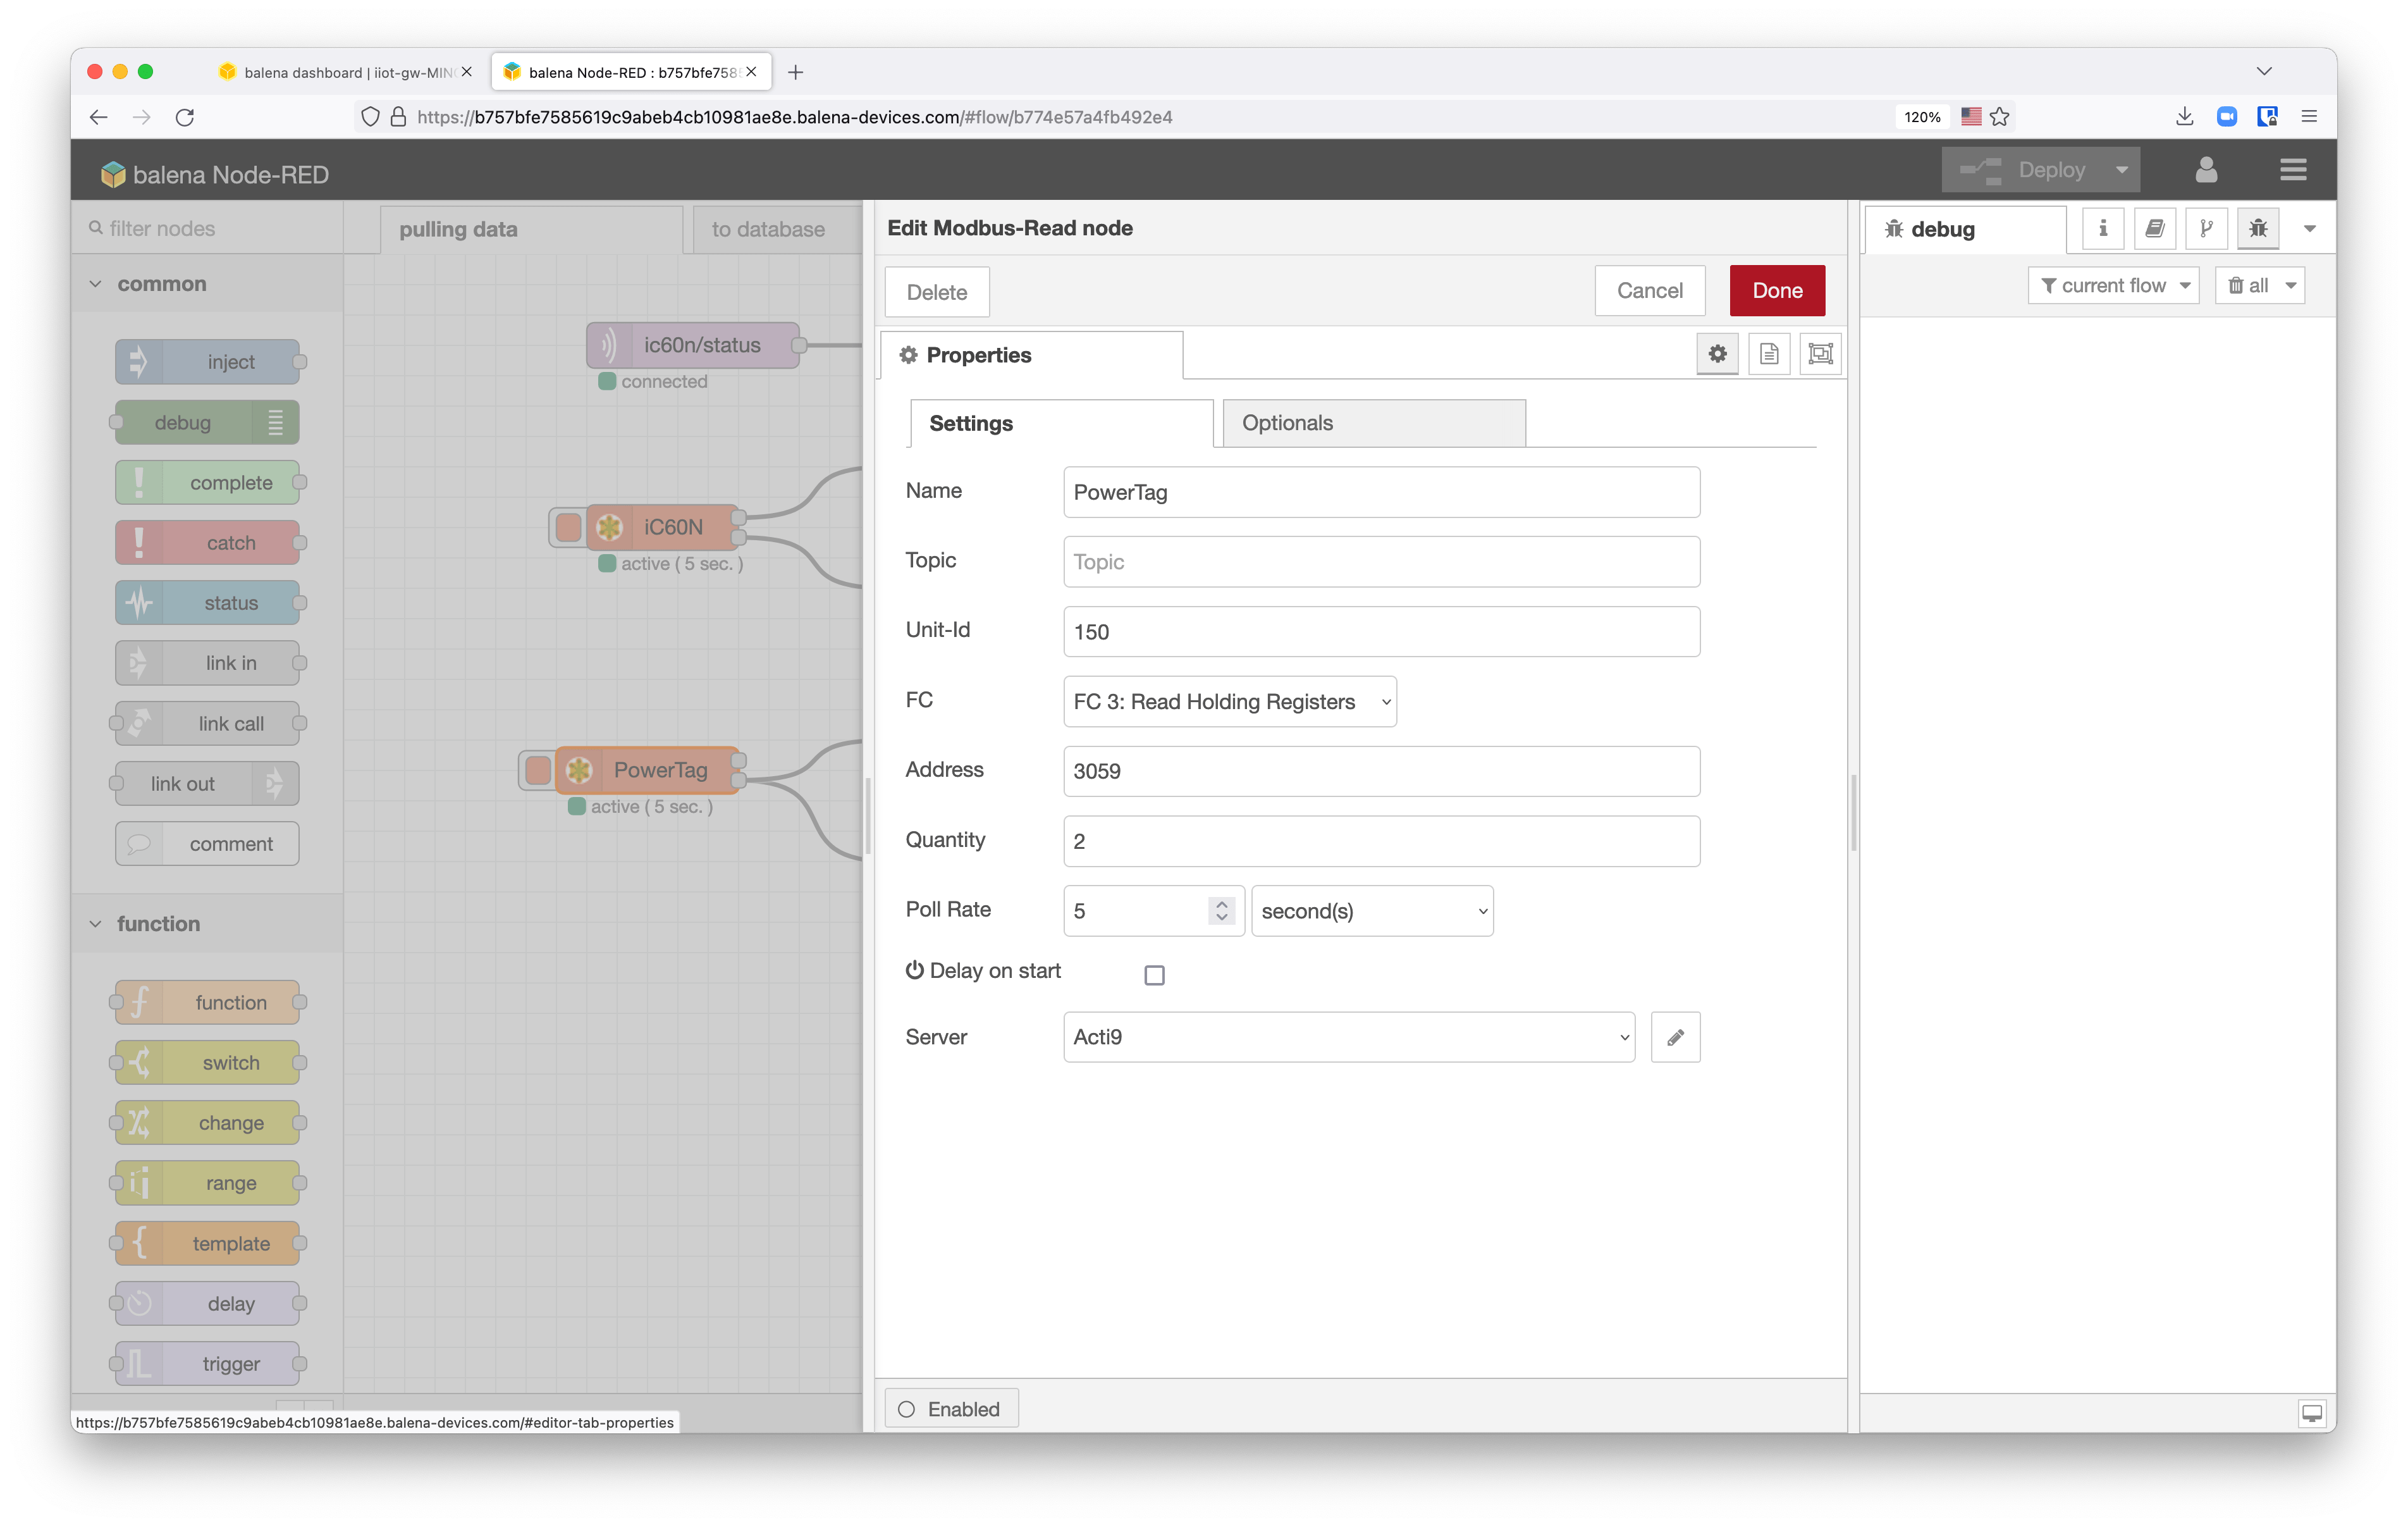
Task: Toggle the connected status of ic60n/status node
Action: click(x=608, y=381)
